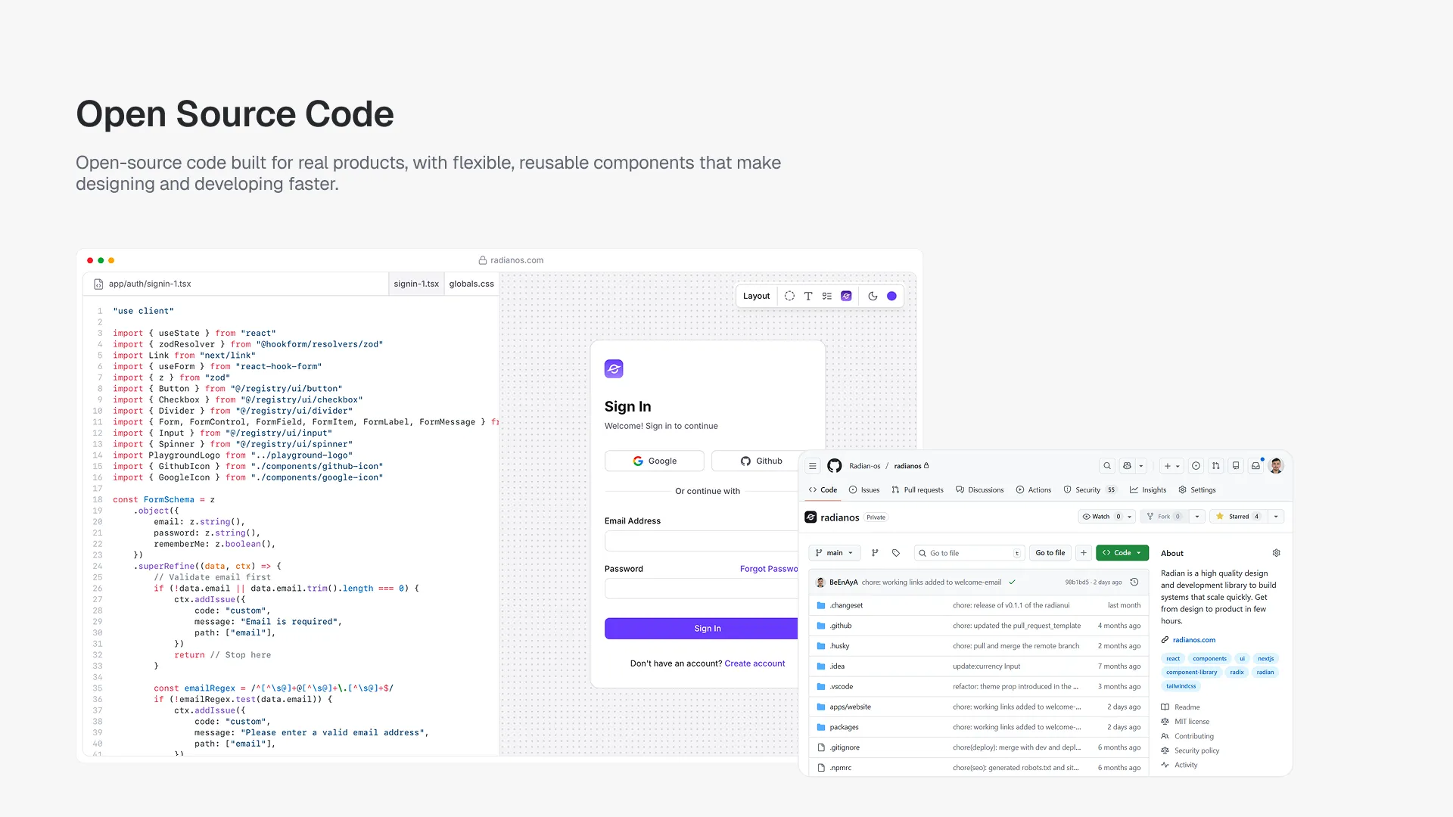Open the main branch dropdown
The height and width of the screenshot is (817, 1453).
(835, 553)
